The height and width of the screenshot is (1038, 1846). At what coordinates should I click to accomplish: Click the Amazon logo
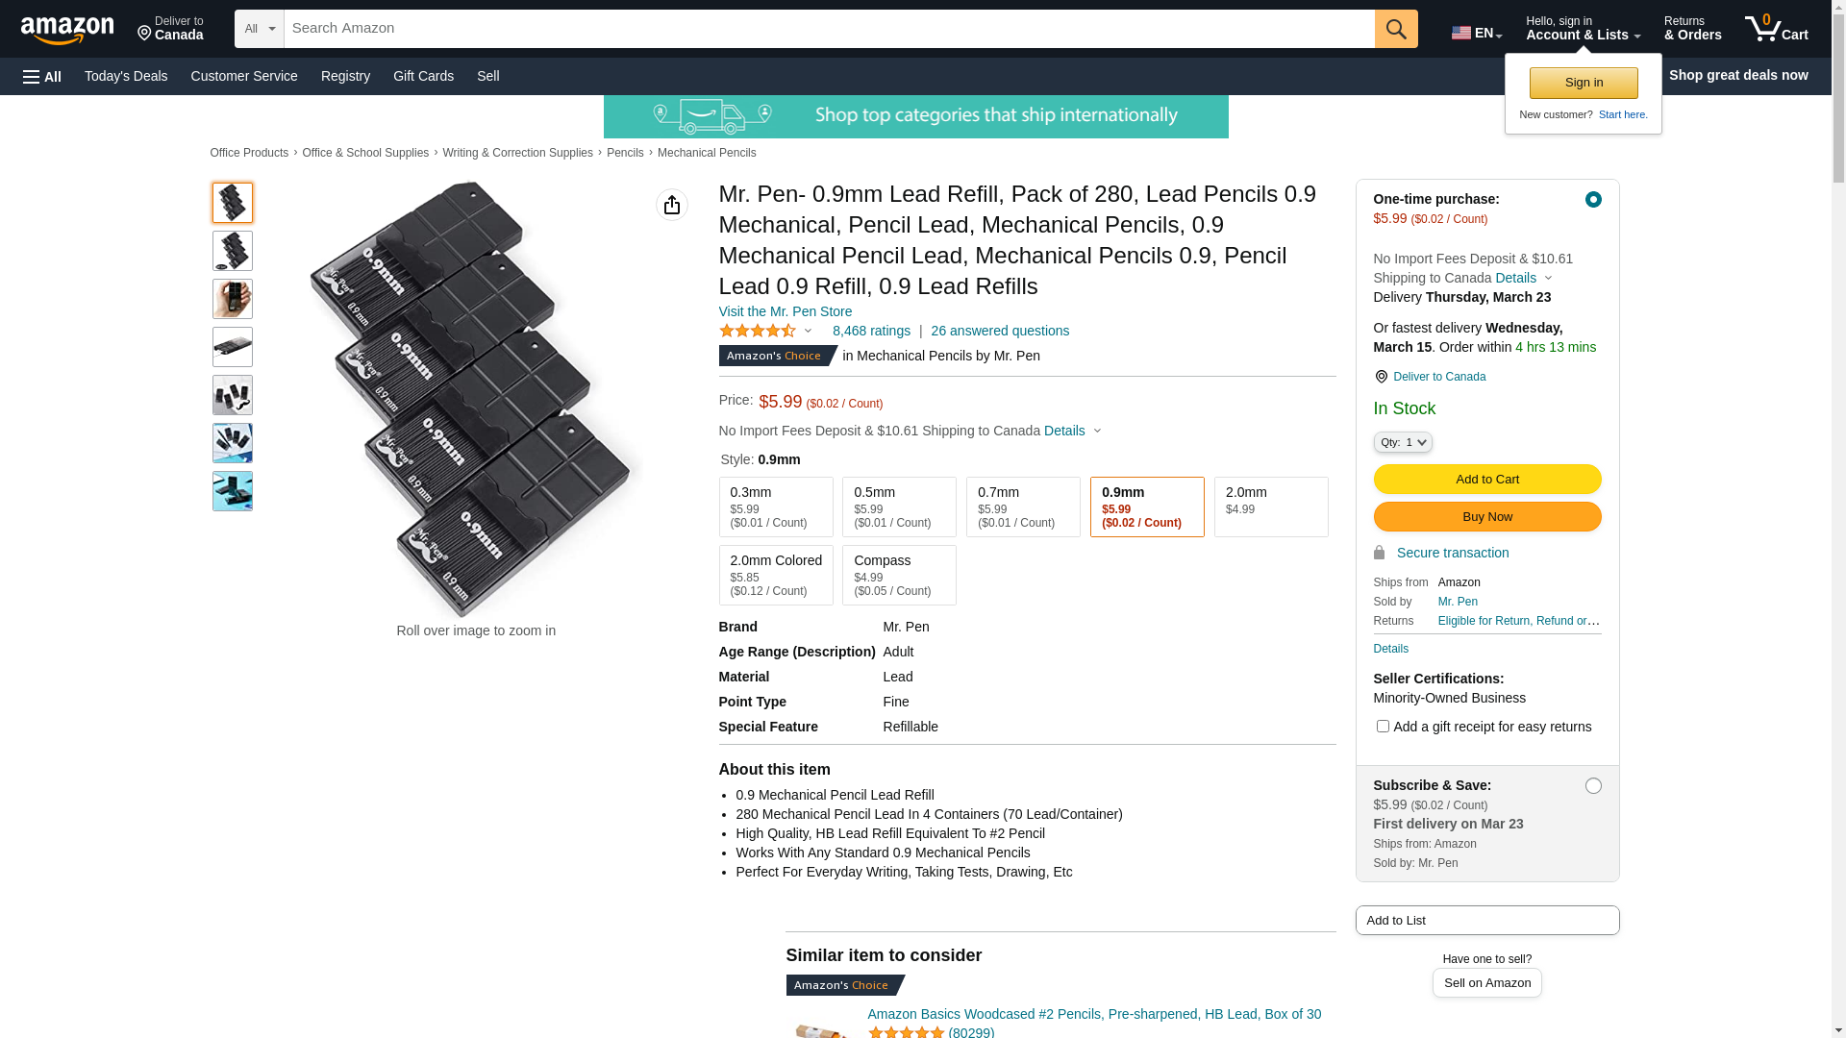pos(67,30)
